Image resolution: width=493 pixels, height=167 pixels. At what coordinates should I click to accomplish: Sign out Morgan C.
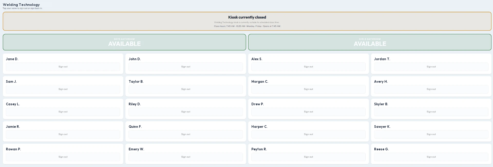coord(308,89)
